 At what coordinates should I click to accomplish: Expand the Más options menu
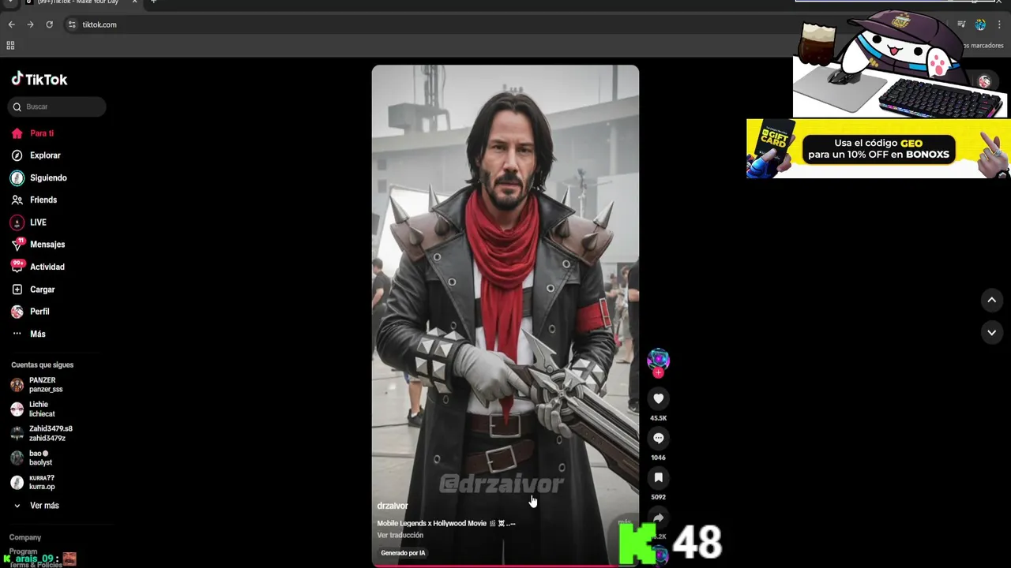coord(37,334)
